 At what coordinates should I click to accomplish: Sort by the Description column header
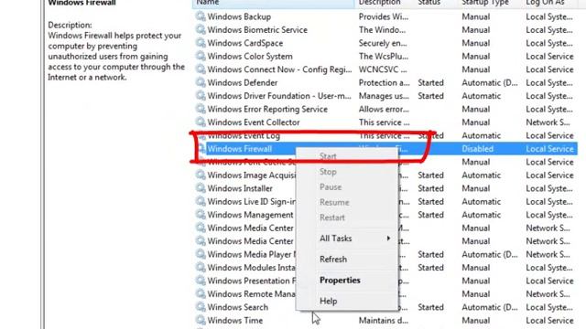(385, 3)
